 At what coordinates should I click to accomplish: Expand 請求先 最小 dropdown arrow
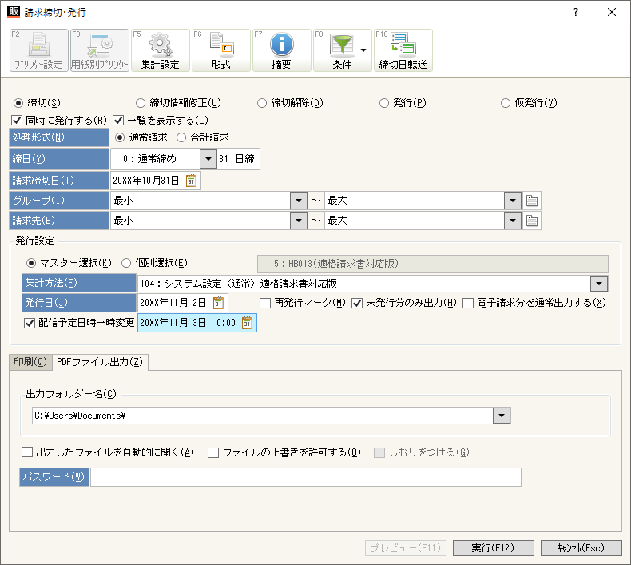coord(299,221)
